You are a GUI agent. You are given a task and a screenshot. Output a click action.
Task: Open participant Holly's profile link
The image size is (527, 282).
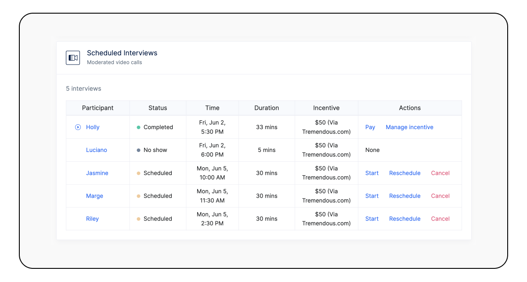93,127
